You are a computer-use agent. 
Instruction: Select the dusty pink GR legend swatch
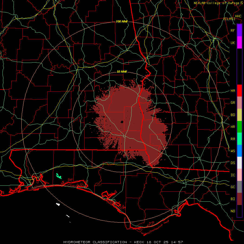[239, 103]
